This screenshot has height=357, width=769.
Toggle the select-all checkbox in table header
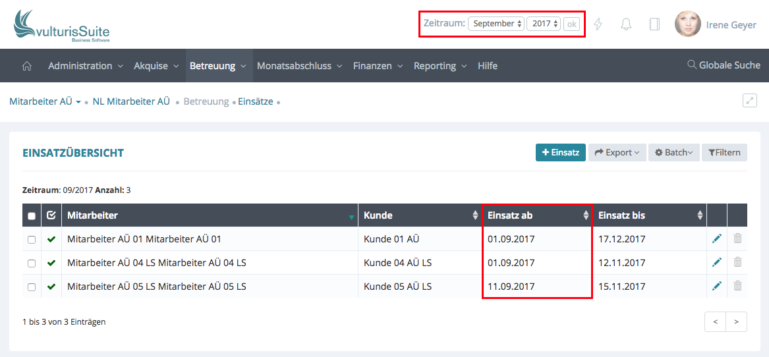click(x=32, y=216)
